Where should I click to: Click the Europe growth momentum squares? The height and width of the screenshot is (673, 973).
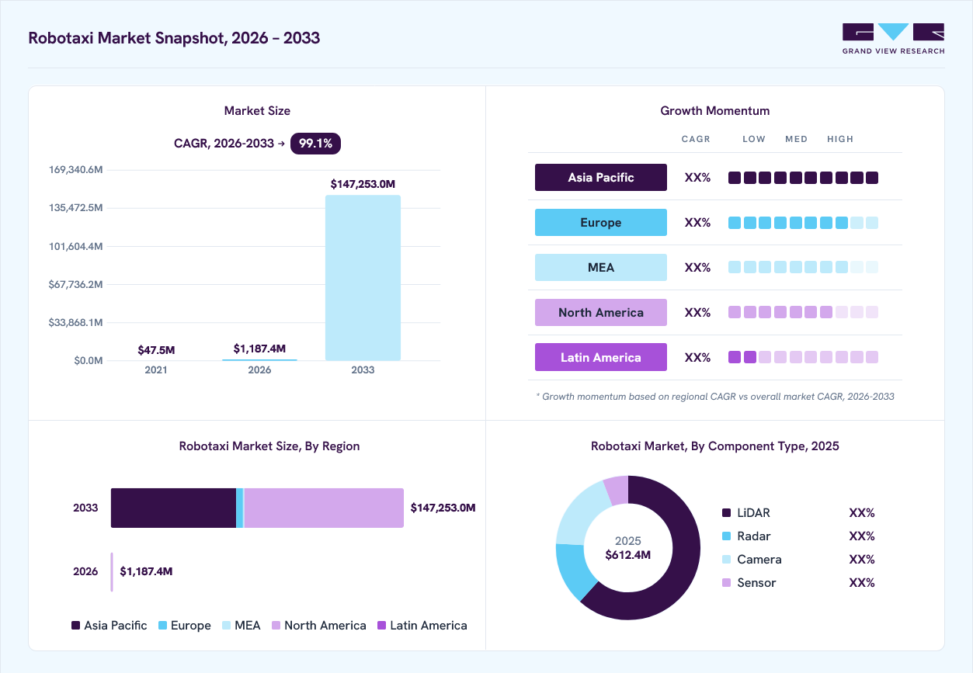(x=803, y=223)
